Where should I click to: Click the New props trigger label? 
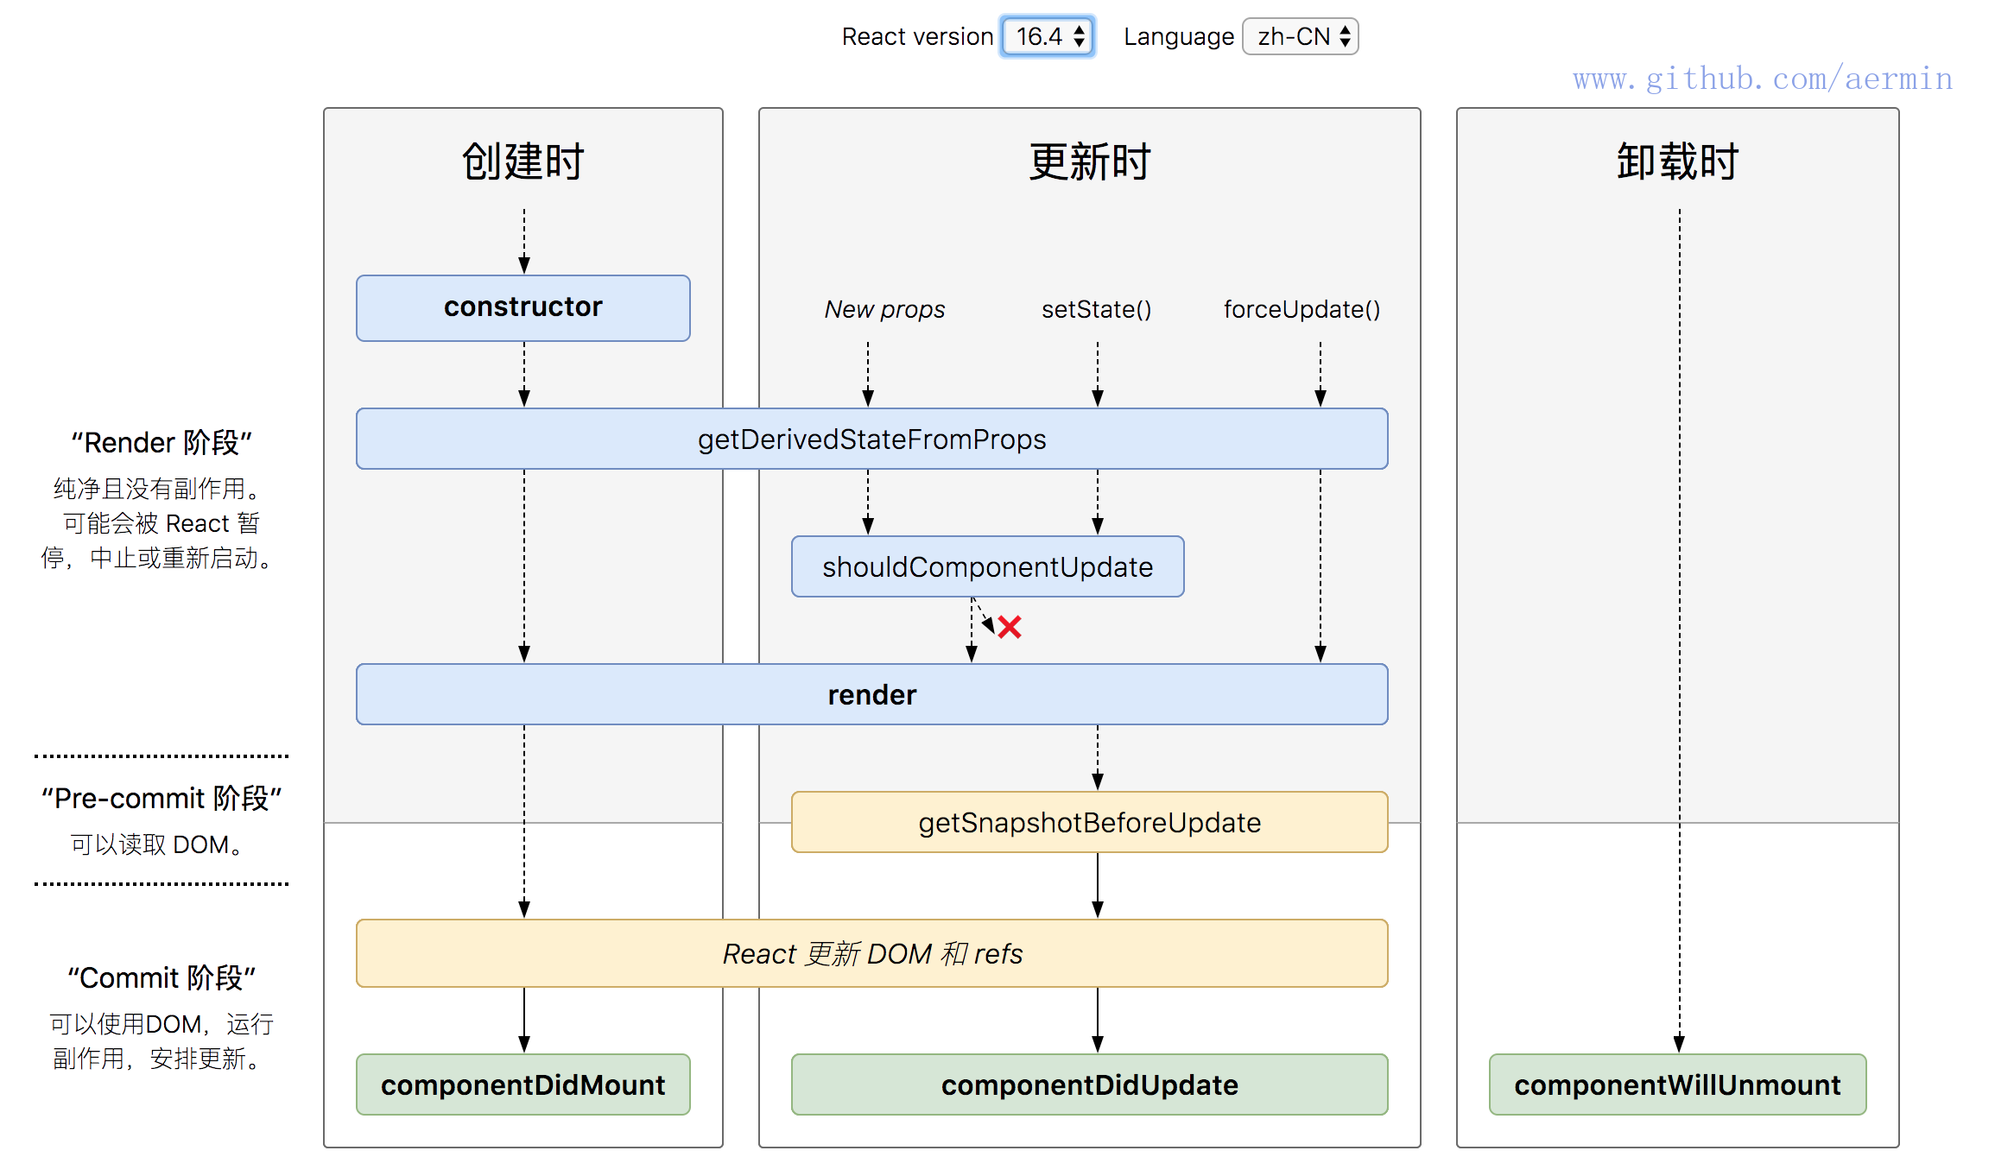884,309
